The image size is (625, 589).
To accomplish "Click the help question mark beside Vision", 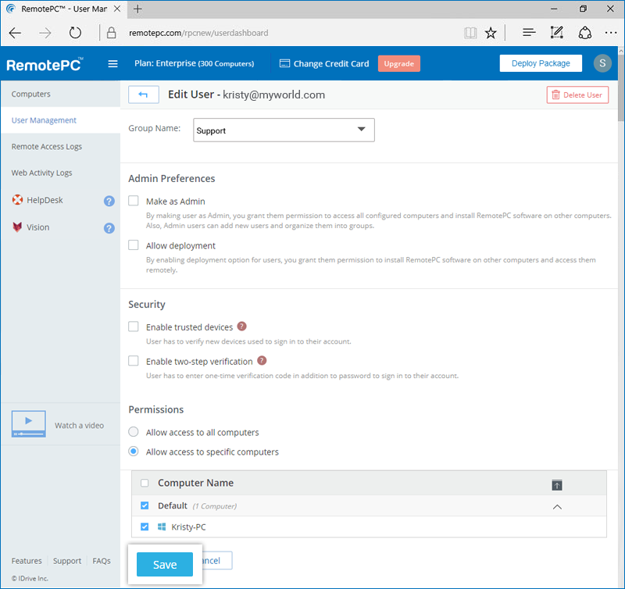I will pyautogui.click(x=109, y=228).
